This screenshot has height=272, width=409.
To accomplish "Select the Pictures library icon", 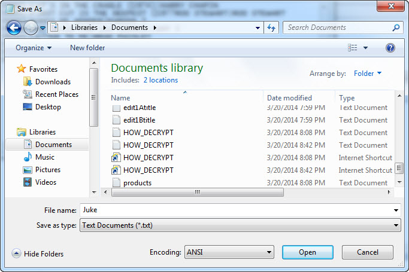I will coord(28,170).
